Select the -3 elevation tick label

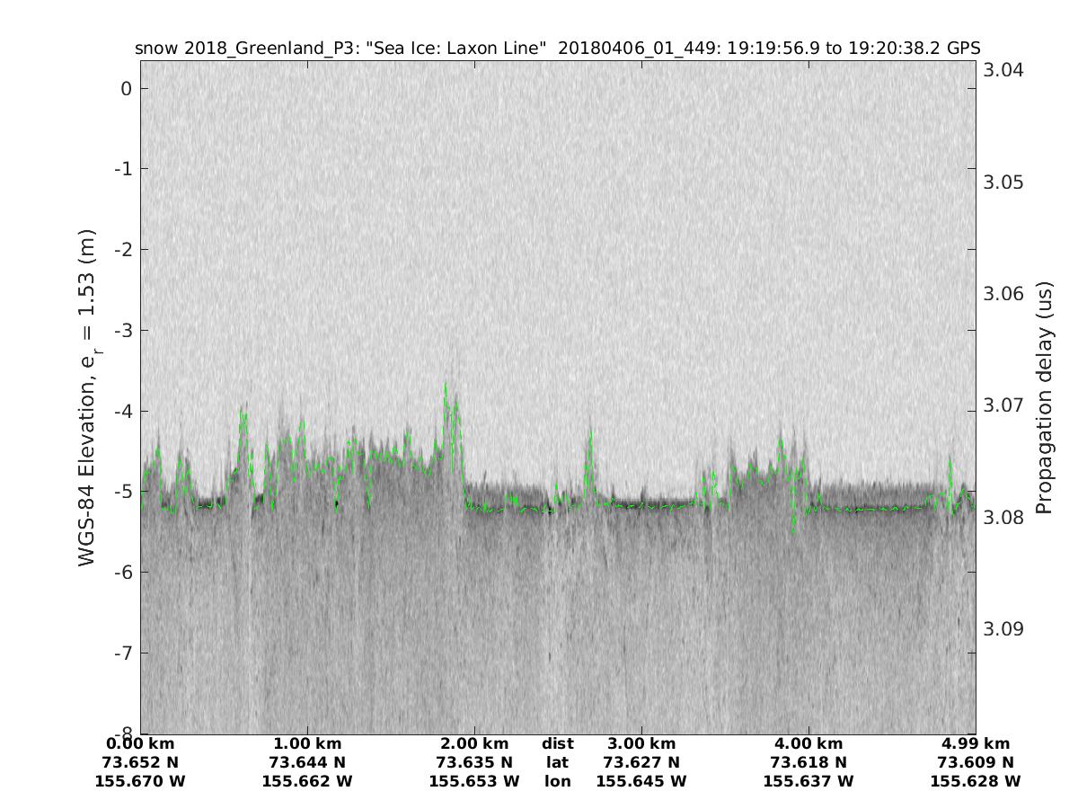[123, 330]
